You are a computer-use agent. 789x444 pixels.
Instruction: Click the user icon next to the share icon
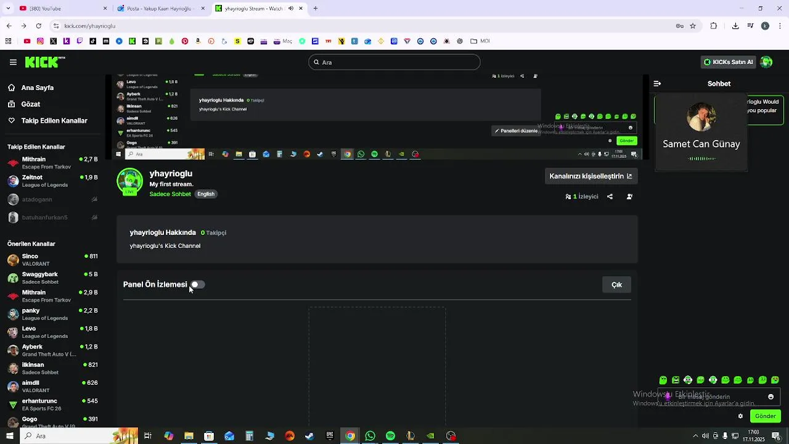coord(629,197)
